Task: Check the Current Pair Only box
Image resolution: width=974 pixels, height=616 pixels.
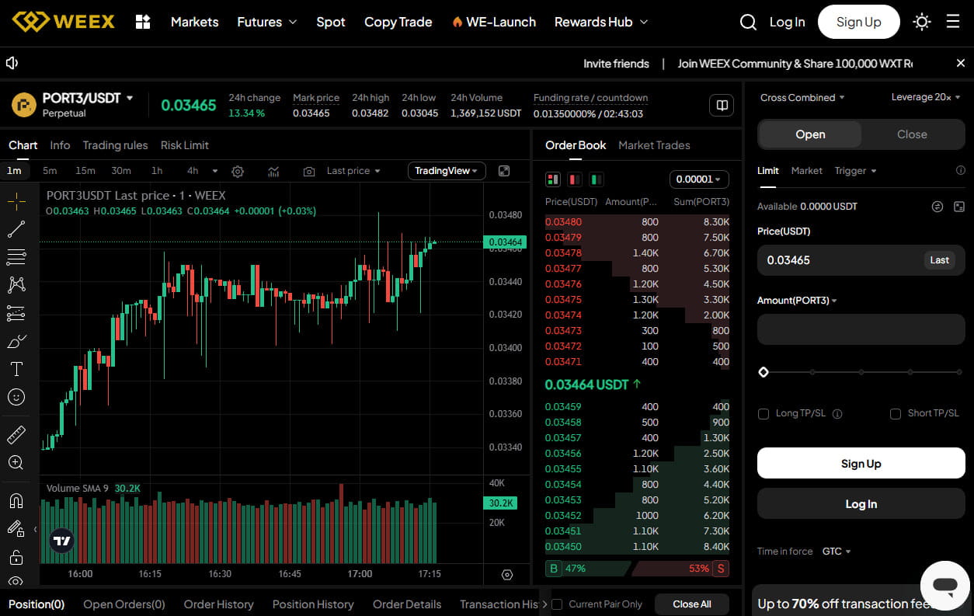Action: (x=557, y=604)
